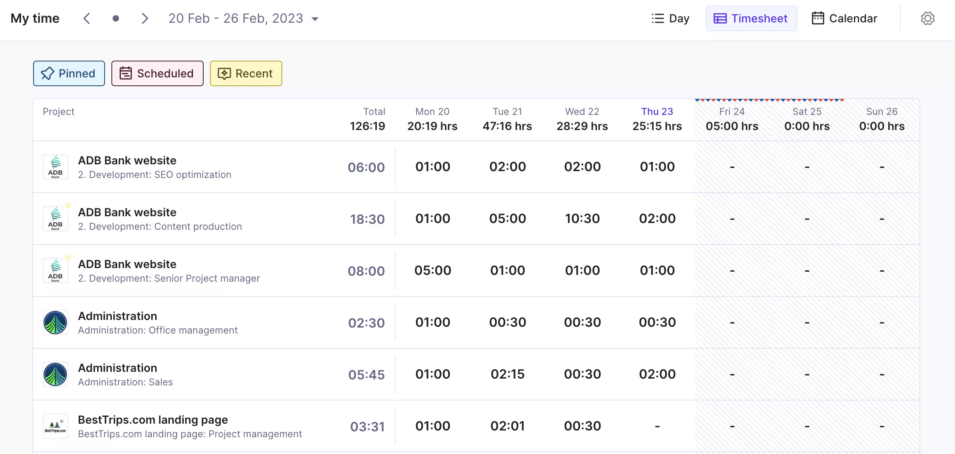The image size is (955, 454).
Task: Click the Sat 25 column header
Action: click(x=807, y=119)
